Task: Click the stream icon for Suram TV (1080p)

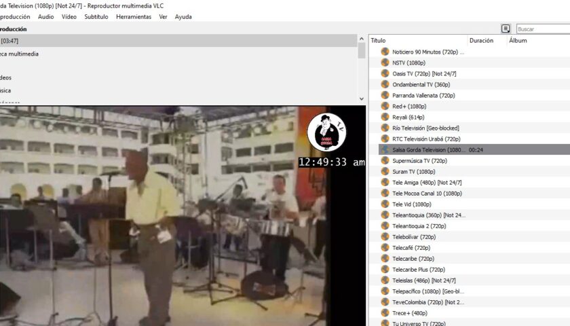Action: pos(385,171)
